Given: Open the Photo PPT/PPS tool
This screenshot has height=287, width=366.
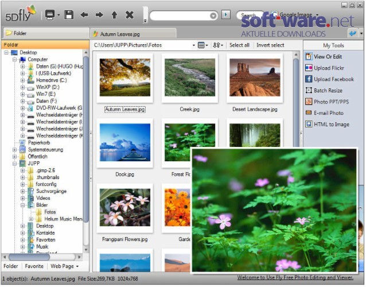Looking at the screenshot, I should (327, 102).
